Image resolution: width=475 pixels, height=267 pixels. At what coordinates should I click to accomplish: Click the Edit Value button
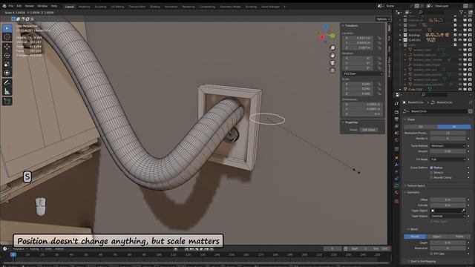click(369, 130)
